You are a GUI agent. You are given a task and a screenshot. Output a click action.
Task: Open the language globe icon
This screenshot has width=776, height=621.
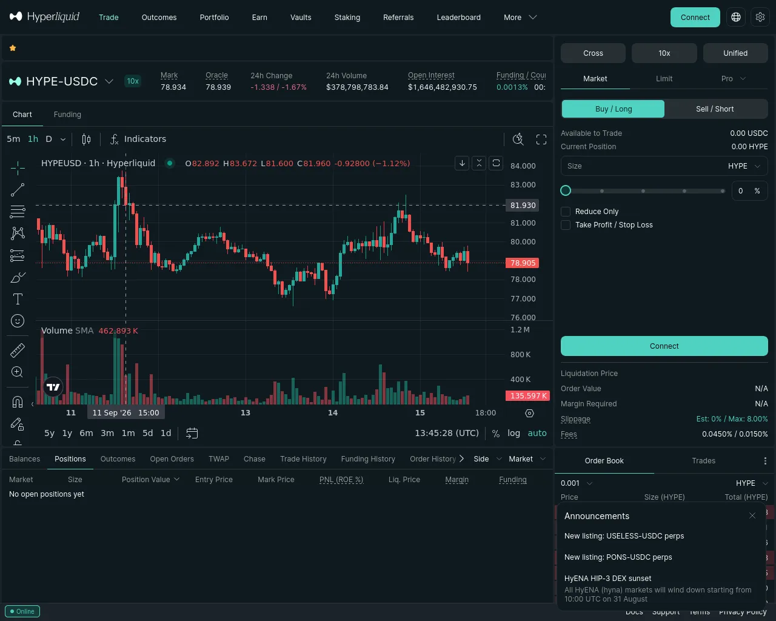[736, 17]
